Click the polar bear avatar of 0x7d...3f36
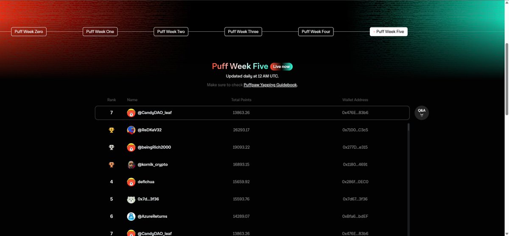 click(x=131, y=199)
